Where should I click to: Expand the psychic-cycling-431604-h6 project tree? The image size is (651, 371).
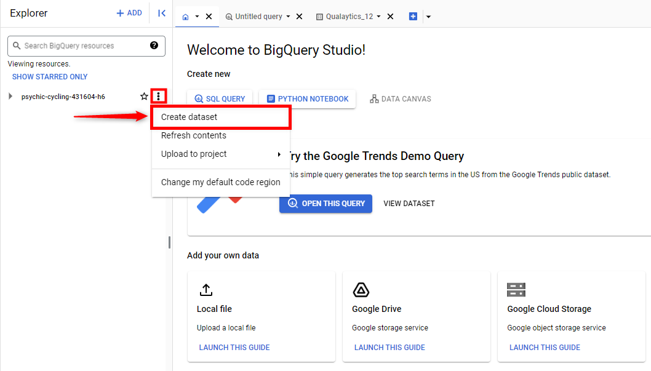(10, 97)
